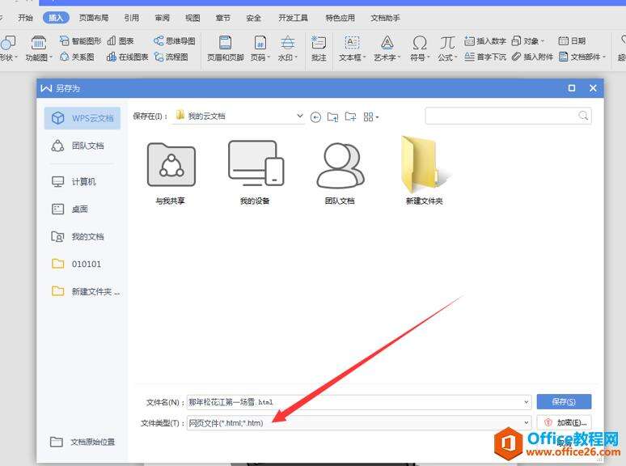Open the yellow 新建文件夹 folder

pos(424,171)
